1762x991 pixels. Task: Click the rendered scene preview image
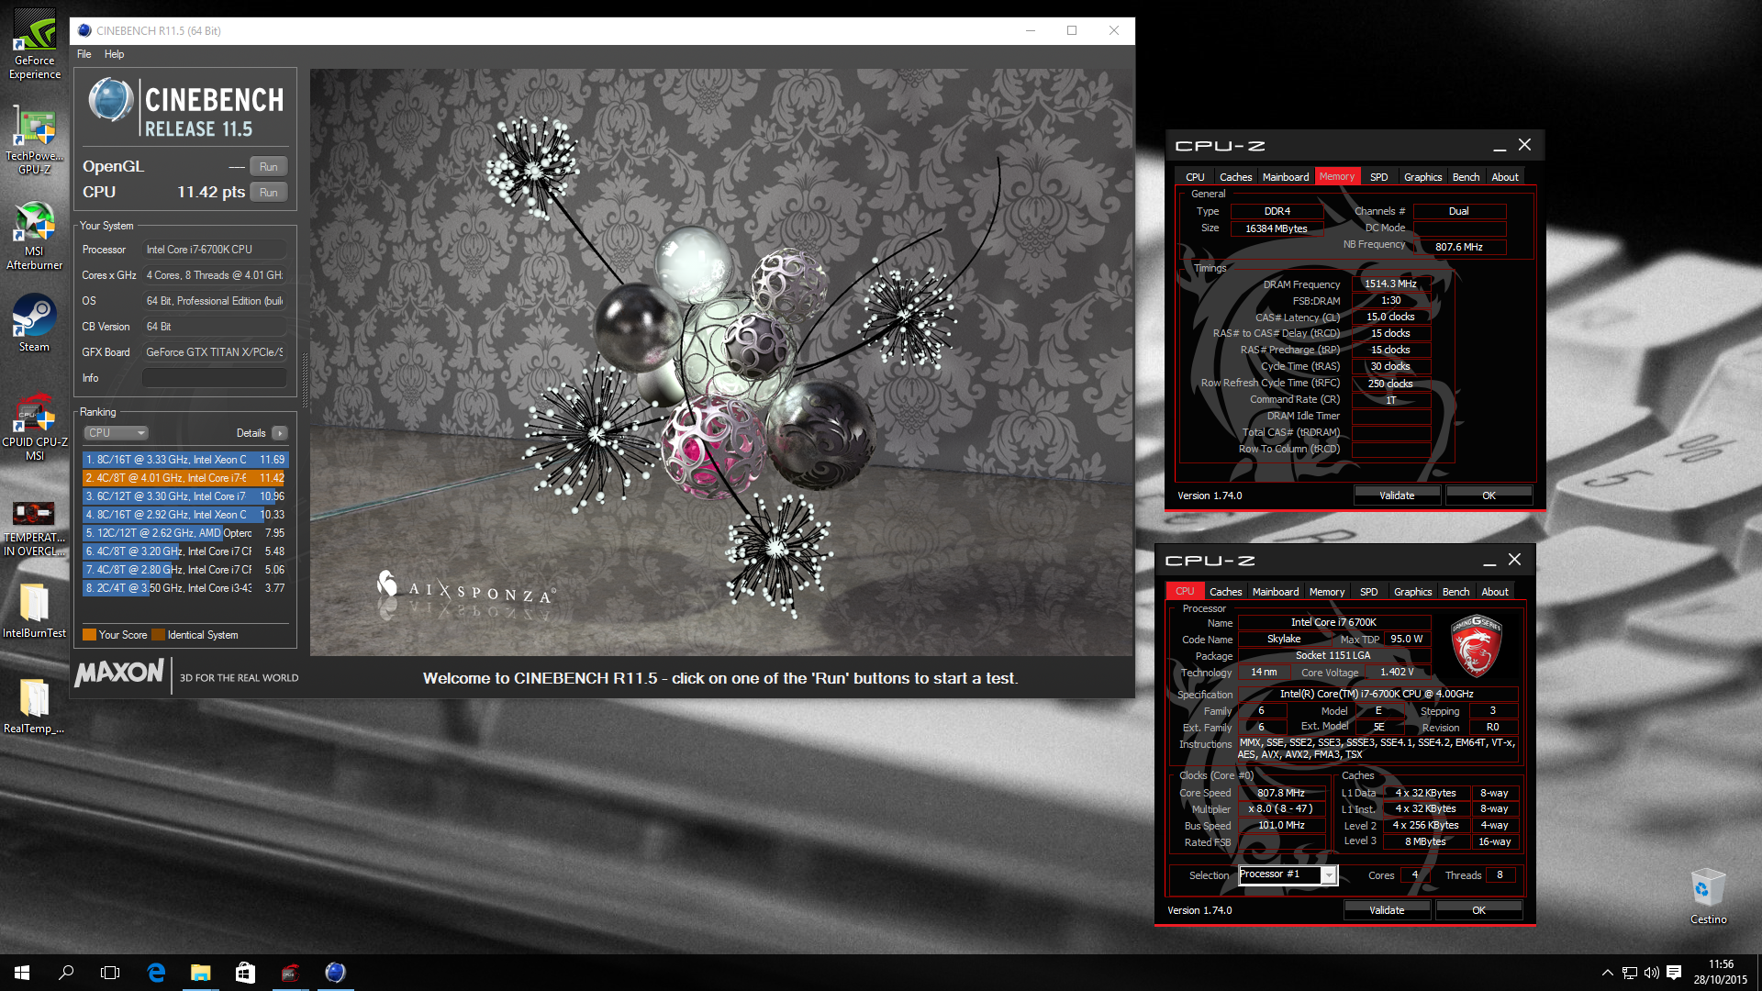click(721, 362)
